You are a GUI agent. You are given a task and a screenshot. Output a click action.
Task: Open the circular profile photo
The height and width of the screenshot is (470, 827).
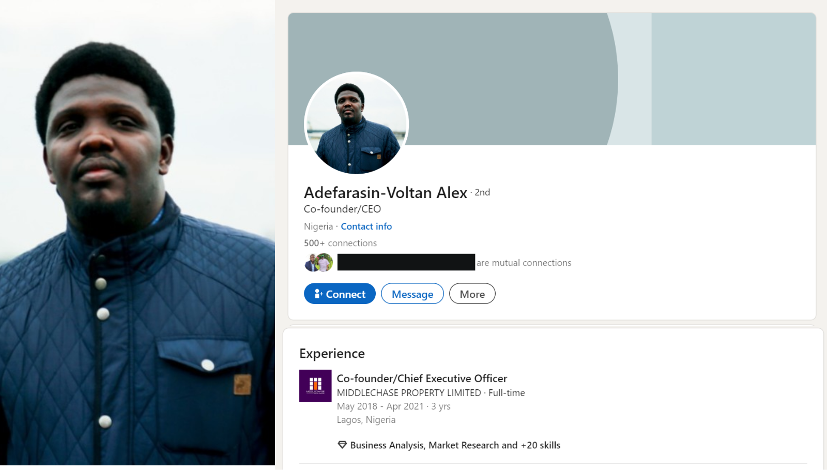pyautogui.click(x=357, y=124)
